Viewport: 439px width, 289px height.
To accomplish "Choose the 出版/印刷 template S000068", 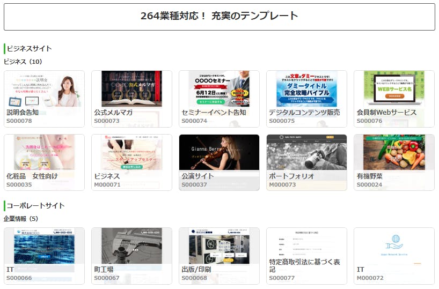I will pyautogui.click(x=219, y=255).
